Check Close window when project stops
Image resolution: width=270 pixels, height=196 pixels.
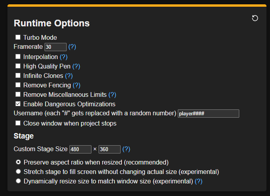click(x=18, y=123)
